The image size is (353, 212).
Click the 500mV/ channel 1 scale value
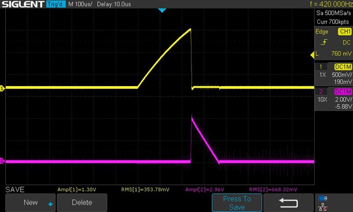[x=342, y=75]
